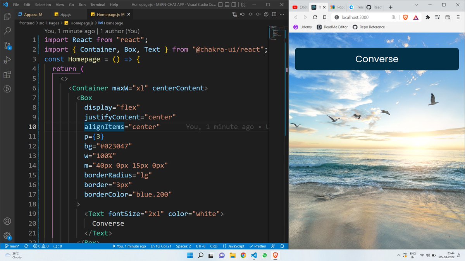Close the Homepage.js editor tab
Image resolution: width=465 pixels, height=261 pixels.
point(129,14)
